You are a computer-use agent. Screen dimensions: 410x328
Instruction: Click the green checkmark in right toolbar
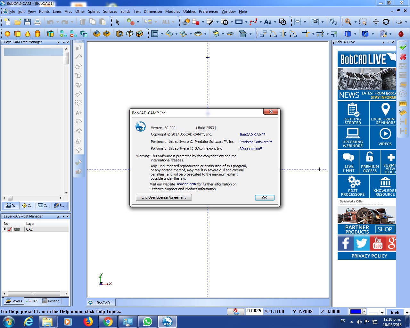403,47
